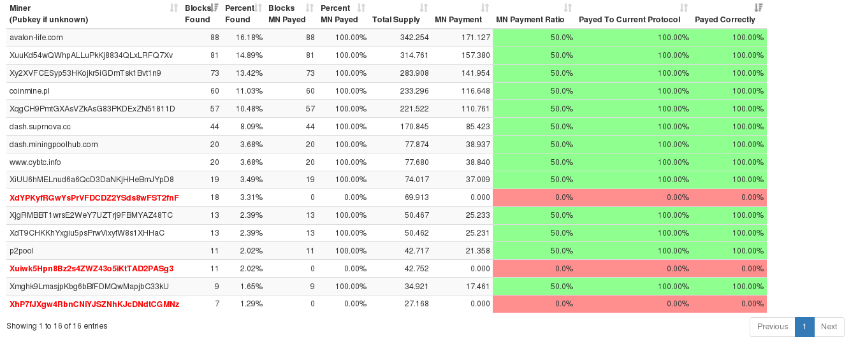851x342 pixels.
Task: Select Percent Found value 8.09%
Action: (x=251, y=127)
